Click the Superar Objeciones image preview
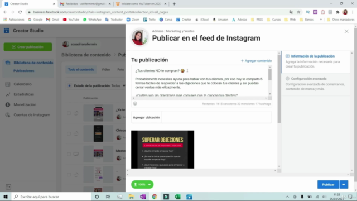Screen dimensions: 357x201 tap(162, 150)
